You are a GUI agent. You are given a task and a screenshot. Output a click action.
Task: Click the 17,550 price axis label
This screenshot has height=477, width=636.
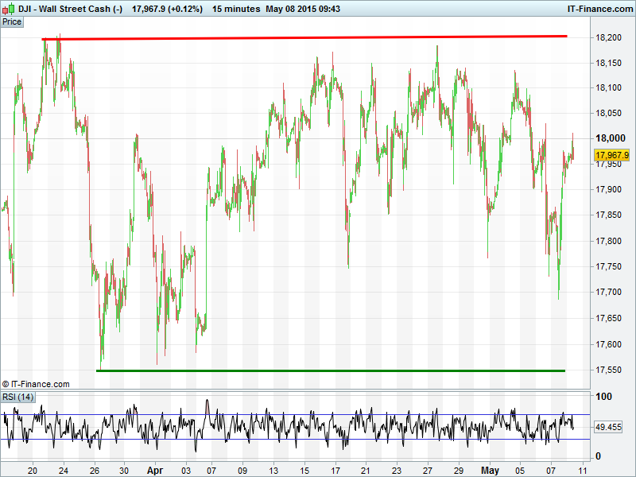[x=610, y=370]
